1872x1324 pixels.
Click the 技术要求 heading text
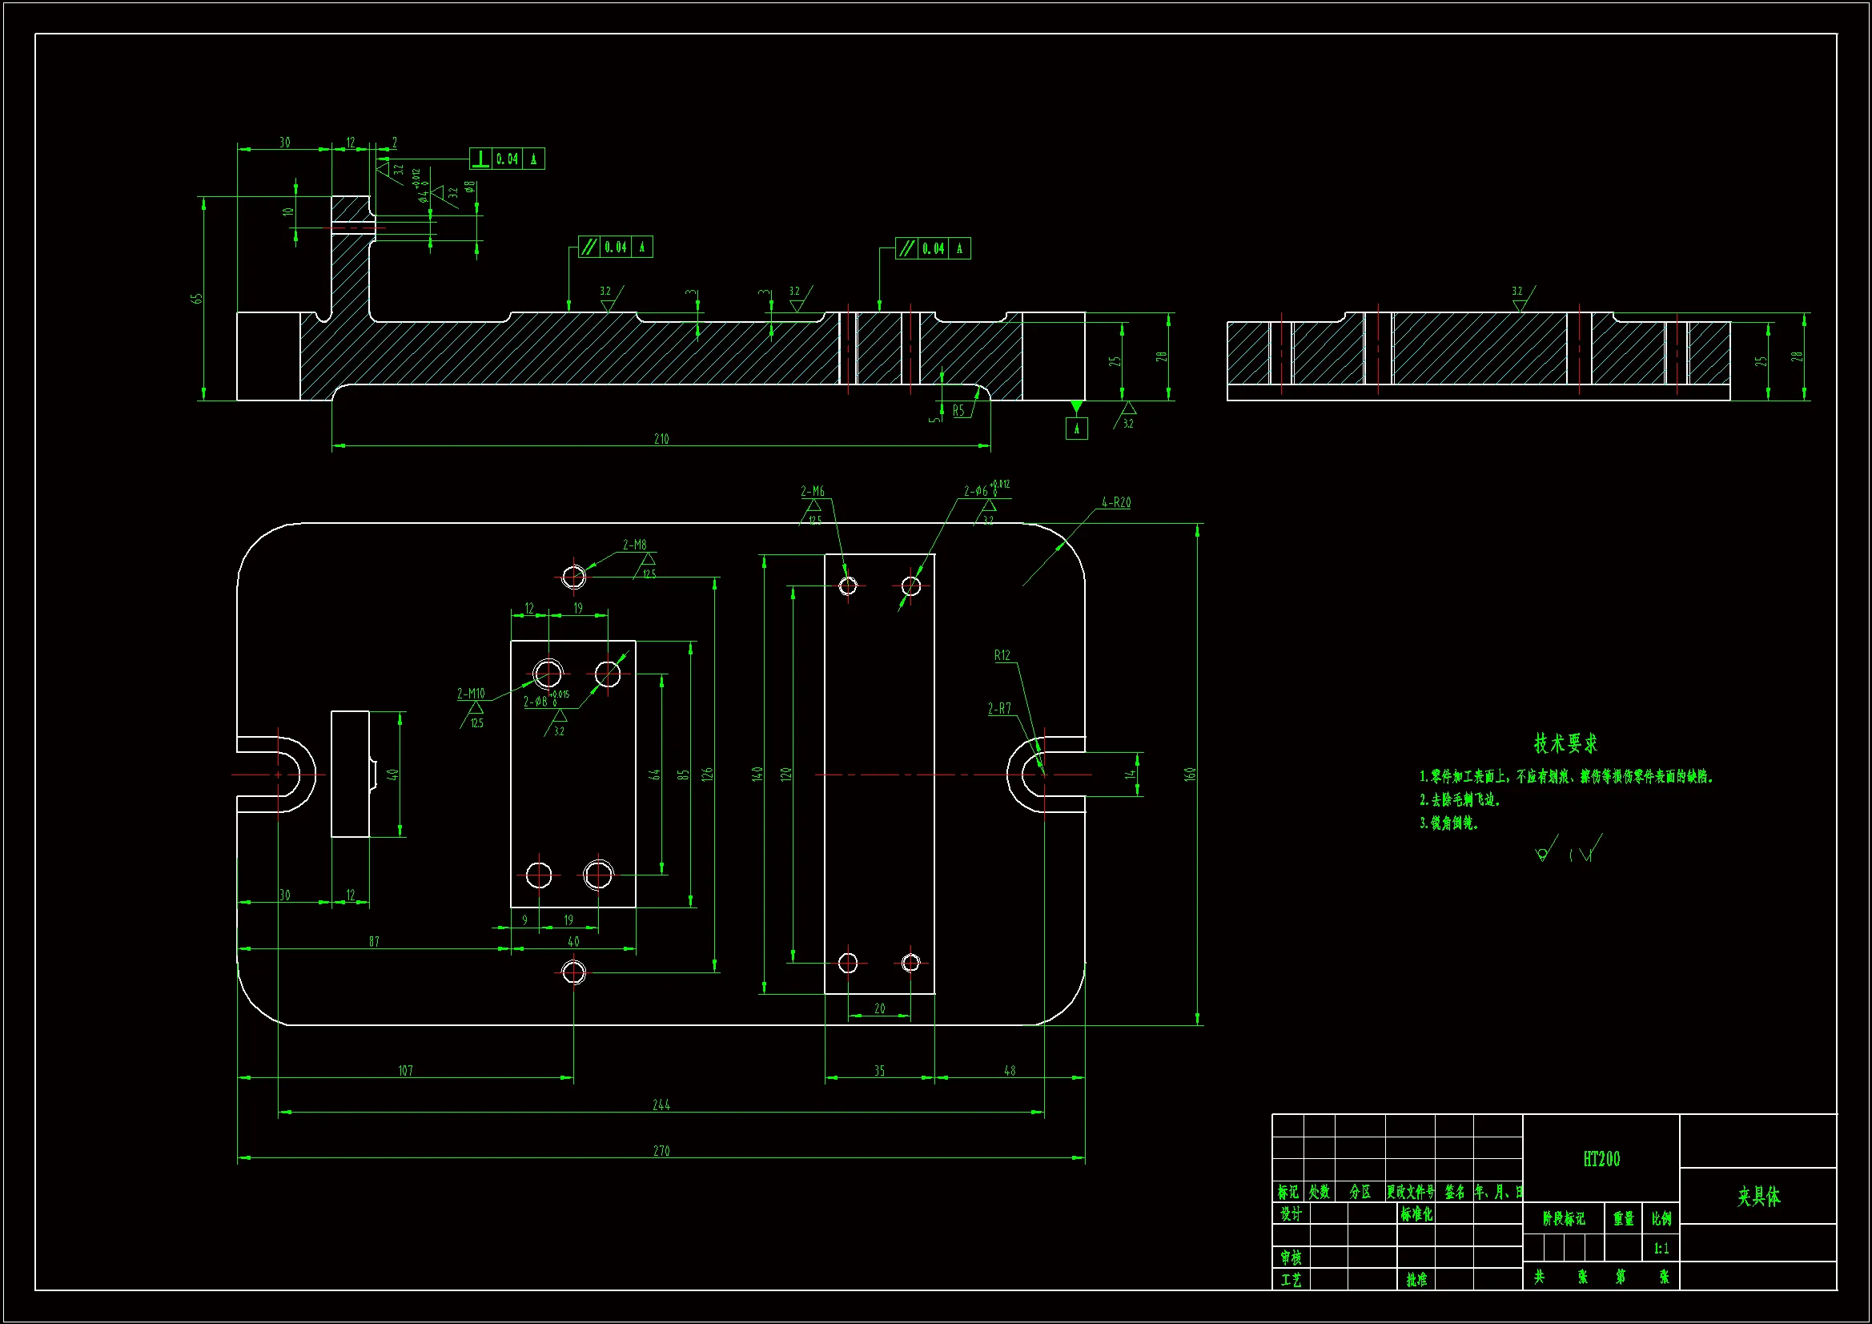pyautogui.click(x=1565, y=743)
